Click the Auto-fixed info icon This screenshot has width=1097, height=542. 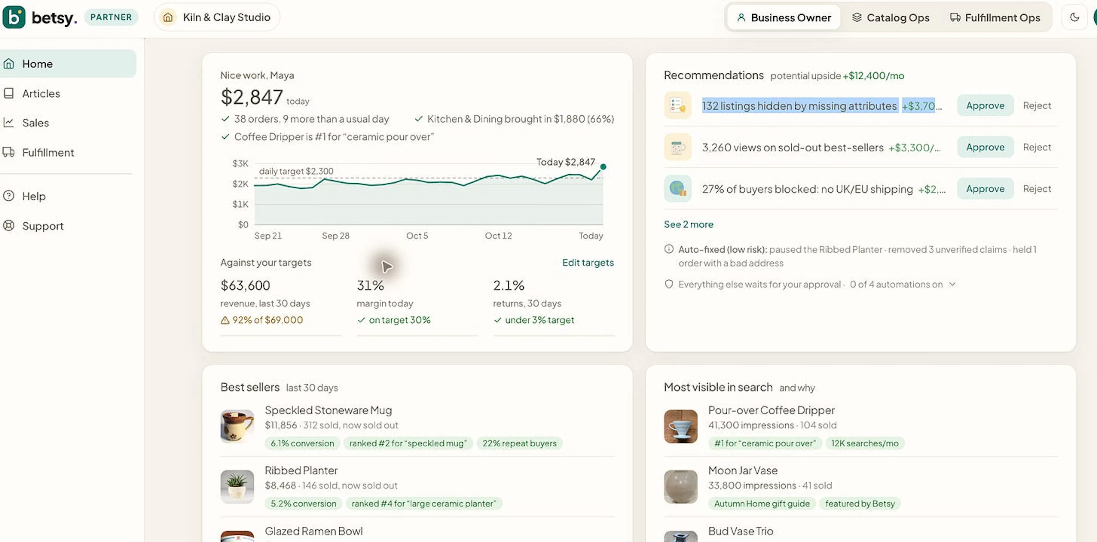pos(668,249)
